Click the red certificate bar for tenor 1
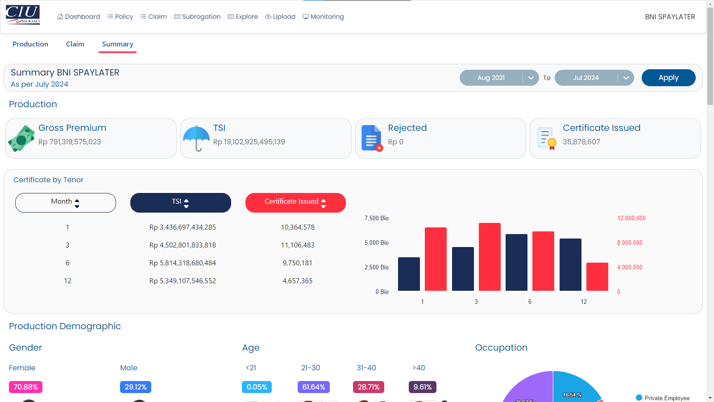 (436, 259)
